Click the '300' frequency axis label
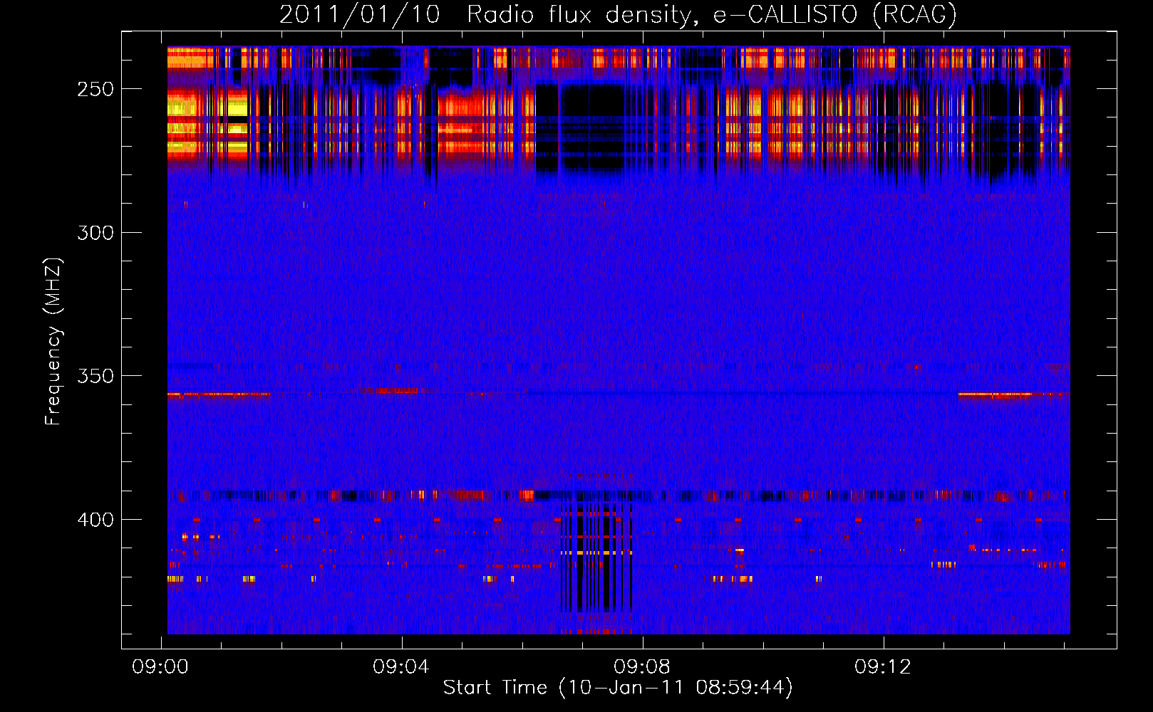 point(95,233)
